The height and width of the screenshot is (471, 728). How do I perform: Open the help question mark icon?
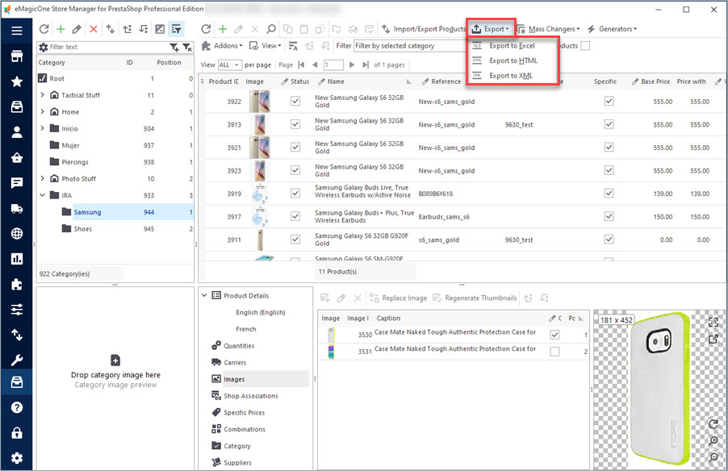pos(17,407)
